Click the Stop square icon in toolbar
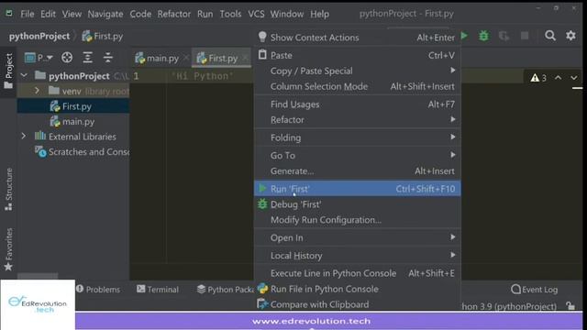Screen dimensions: 587x330 coord(525,36)
